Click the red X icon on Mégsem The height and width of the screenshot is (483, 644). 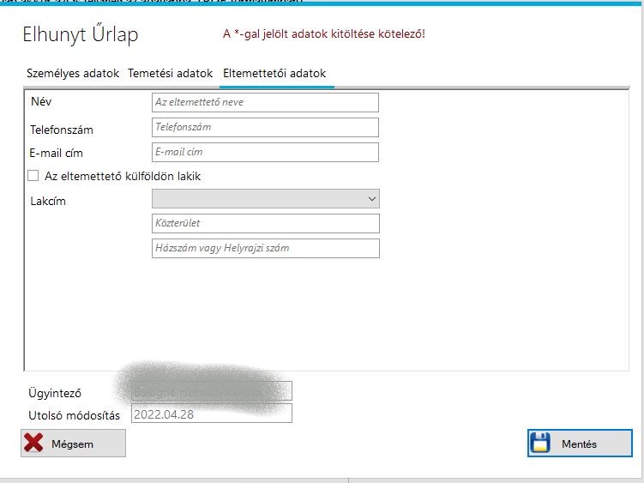(x=34, y=444)
